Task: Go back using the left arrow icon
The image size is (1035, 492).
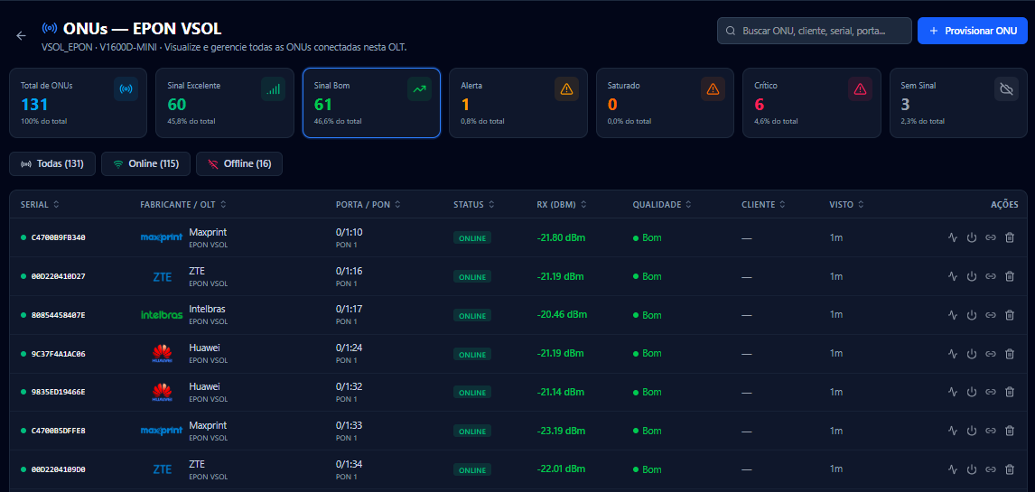Action: point(21,35)
